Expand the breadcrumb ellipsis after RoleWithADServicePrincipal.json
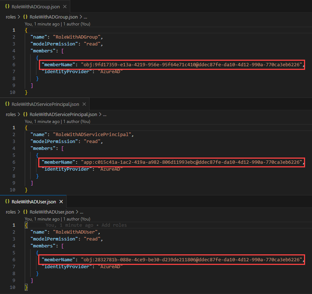This screenshot has width=312, height=294. click(x=104, y=115)
